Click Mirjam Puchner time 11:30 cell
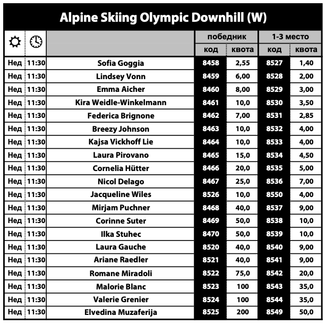This screenshot has height=325, width=326. 36,208
